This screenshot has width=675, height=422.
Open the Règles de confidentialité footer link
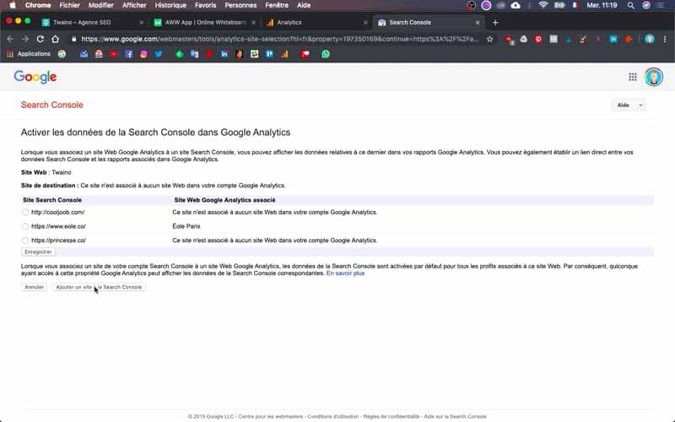click(x=391, y=416)
